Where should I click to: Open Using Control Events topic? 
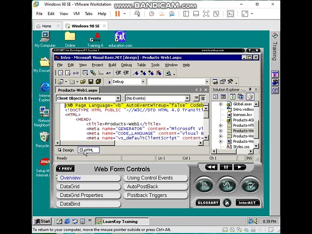click(x=156, y=177)
